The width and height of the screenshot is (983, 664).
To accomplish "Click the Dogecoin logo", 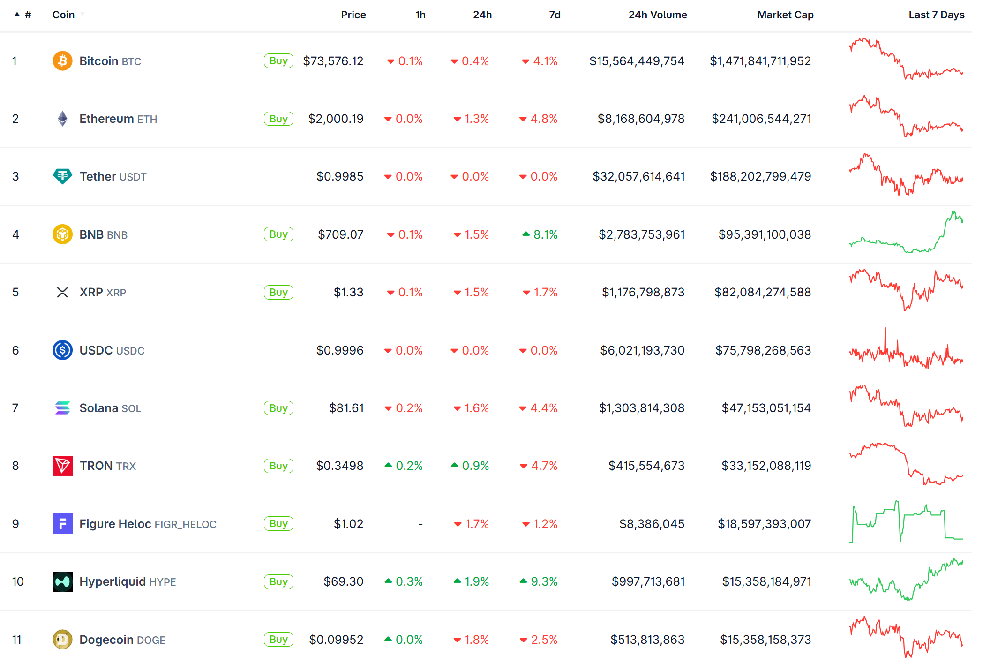I will point(62,640).
